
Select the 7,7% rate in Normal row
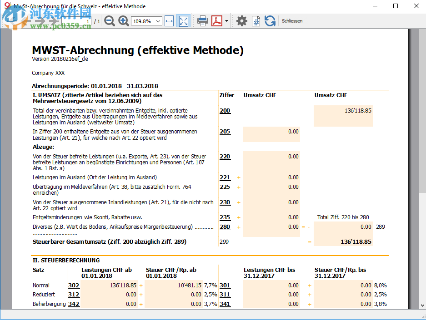pos(210,286)
